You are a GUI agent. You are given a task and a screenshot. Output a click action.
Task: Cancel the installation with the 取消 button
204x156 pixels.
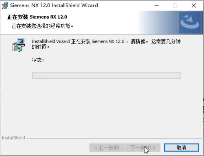(x=181, y=148)
